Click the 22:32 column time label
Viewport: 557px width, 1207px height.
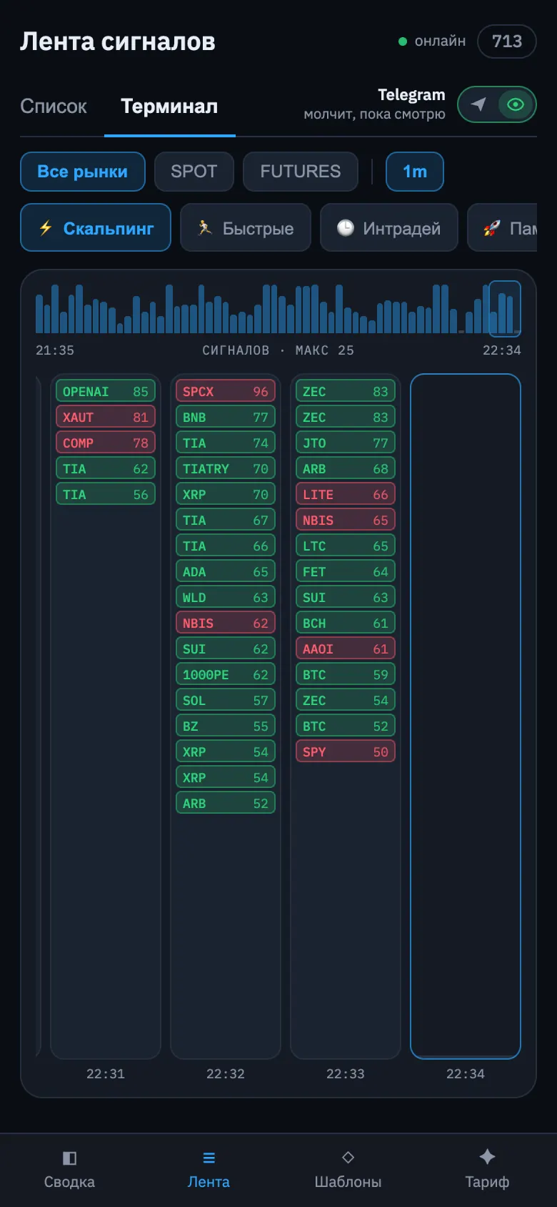click(x=226, y=1073)
